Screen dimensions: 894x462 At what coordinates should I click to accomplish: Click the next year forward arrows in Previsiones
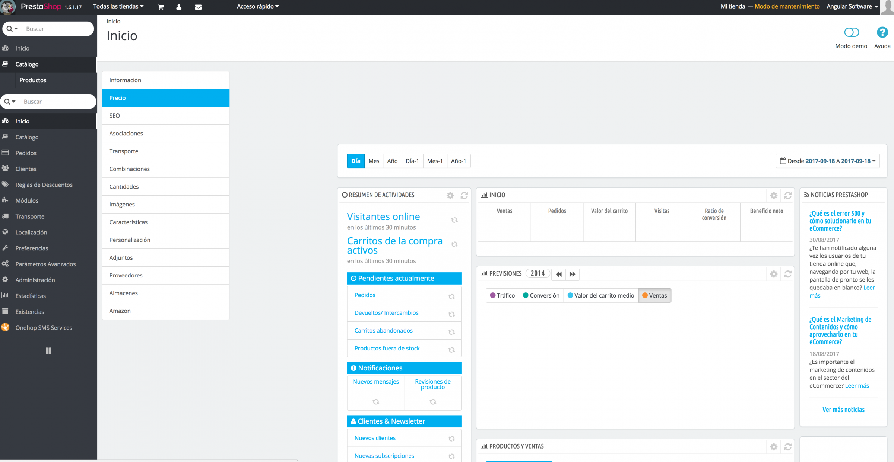point(572,274)
